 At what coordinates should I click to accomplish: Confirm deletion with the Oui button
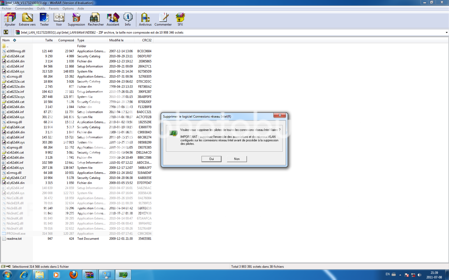211,159
